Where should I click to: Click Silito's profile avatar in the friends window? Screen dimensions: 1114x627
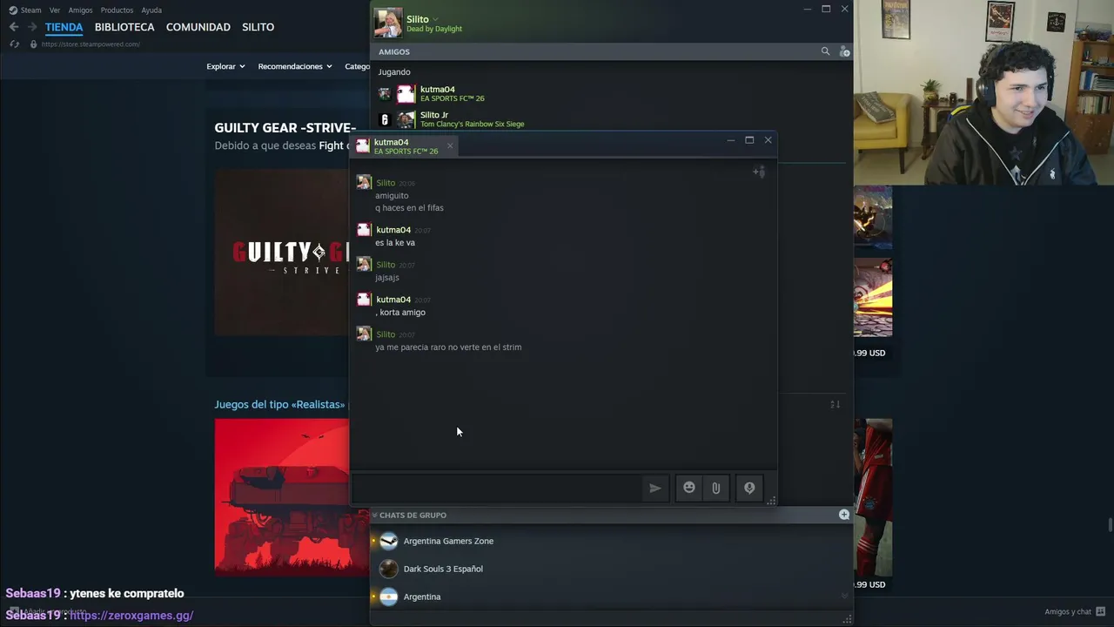(388, 23)
